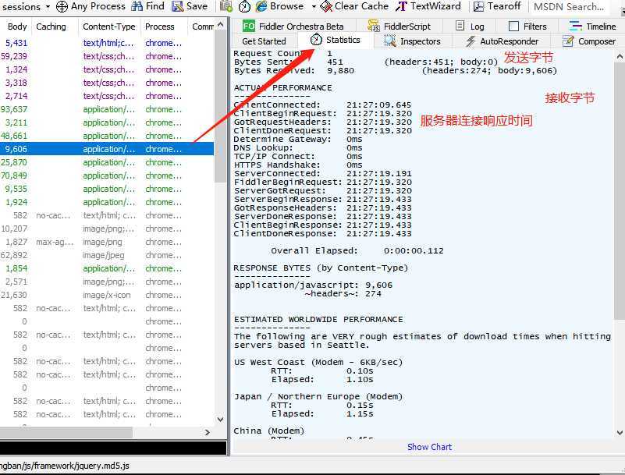This screenshot has height=475, width=625.
Task: Open the Browse dropdown arrow
Action: point(314,7)
